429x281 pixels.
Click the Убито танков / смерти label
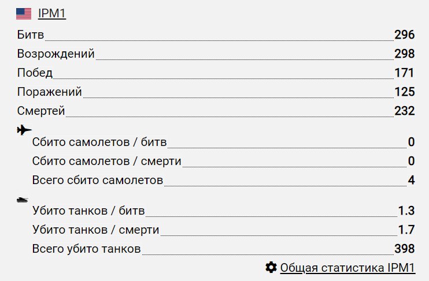95,230
